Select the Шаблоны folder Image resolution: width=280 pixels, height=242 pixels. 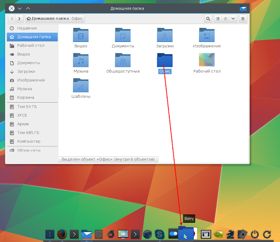(x=80, y=88)
